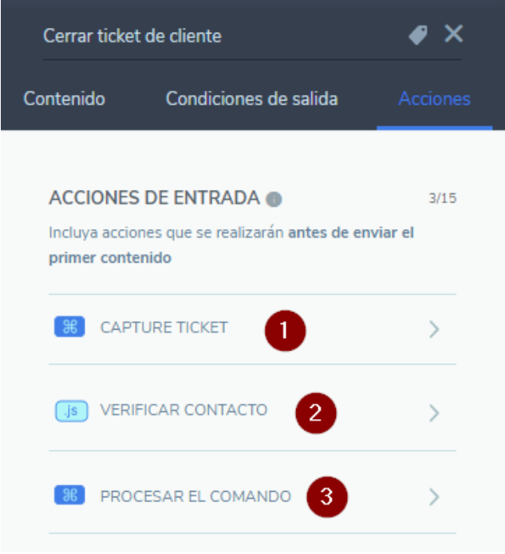The image size is (505, 554).
Task: Expand the Procesar el Comando chevron
Action: coord(434,497)
